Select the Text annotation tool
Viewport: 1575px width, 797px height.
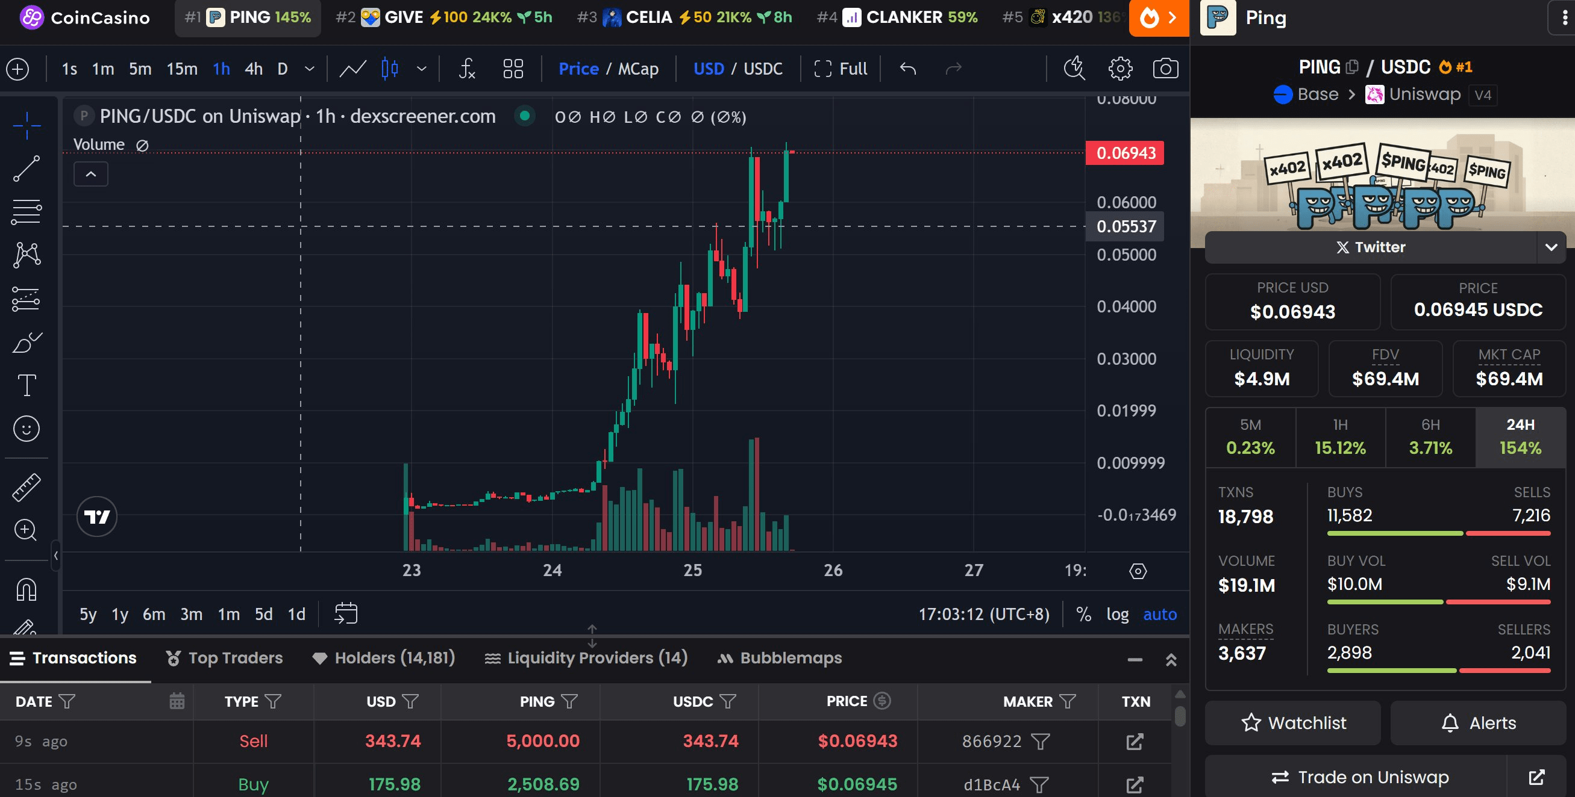point(27,385)
